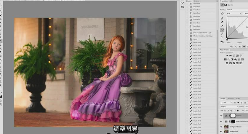The image size is (248, 134).
Task: Add an Exposure adjustment
Action: pos(237,56)
